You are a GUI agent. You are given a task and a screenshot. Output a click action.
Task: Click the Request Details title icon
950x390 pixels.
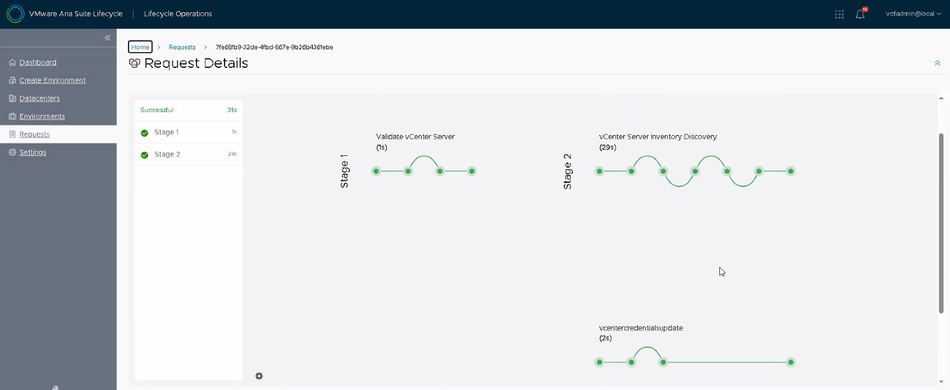click(x=135, y=63)
